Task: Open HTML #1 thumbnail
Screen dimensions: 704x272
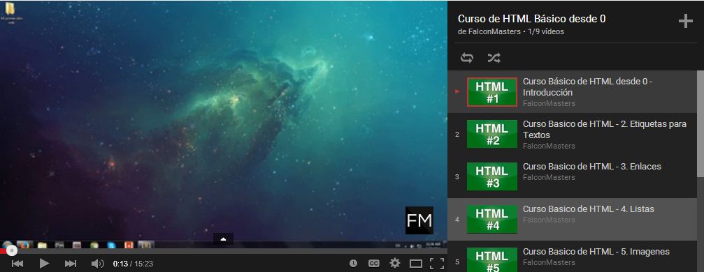Action: [492, 92]
